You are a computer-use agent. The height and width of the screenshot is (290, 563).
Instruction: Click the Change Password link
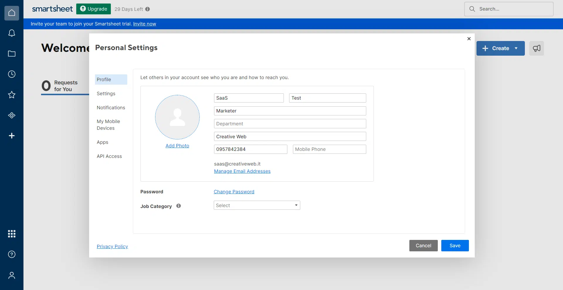tap(234, 192)
